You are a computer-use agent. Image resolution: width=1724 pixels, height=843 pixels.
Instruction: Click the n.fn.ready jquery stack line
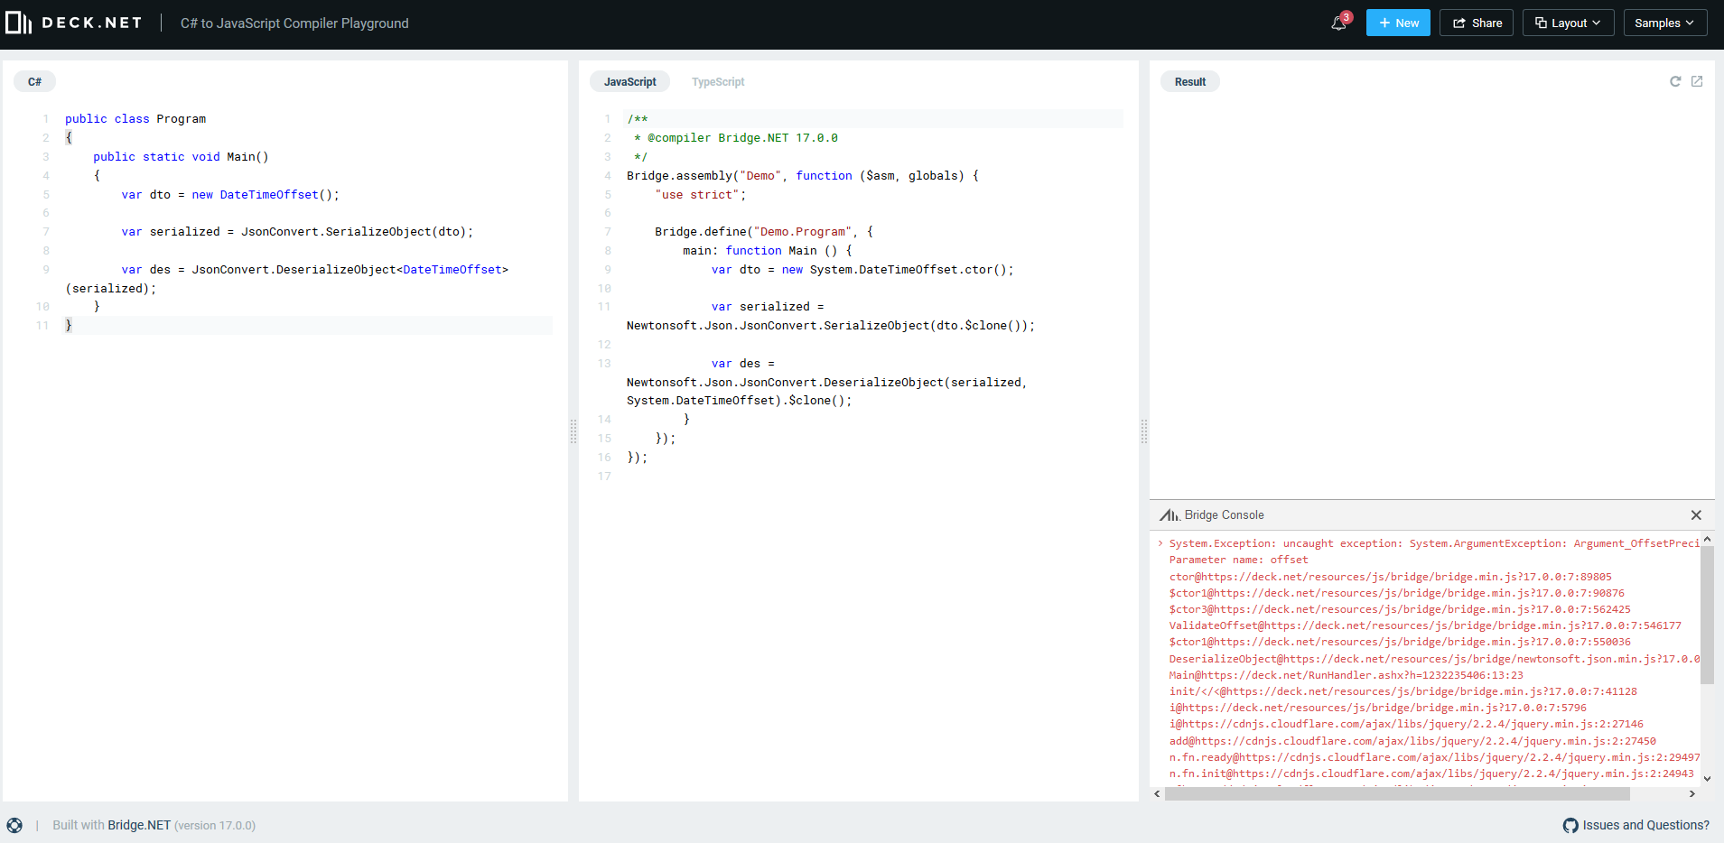coord(1434,757)
